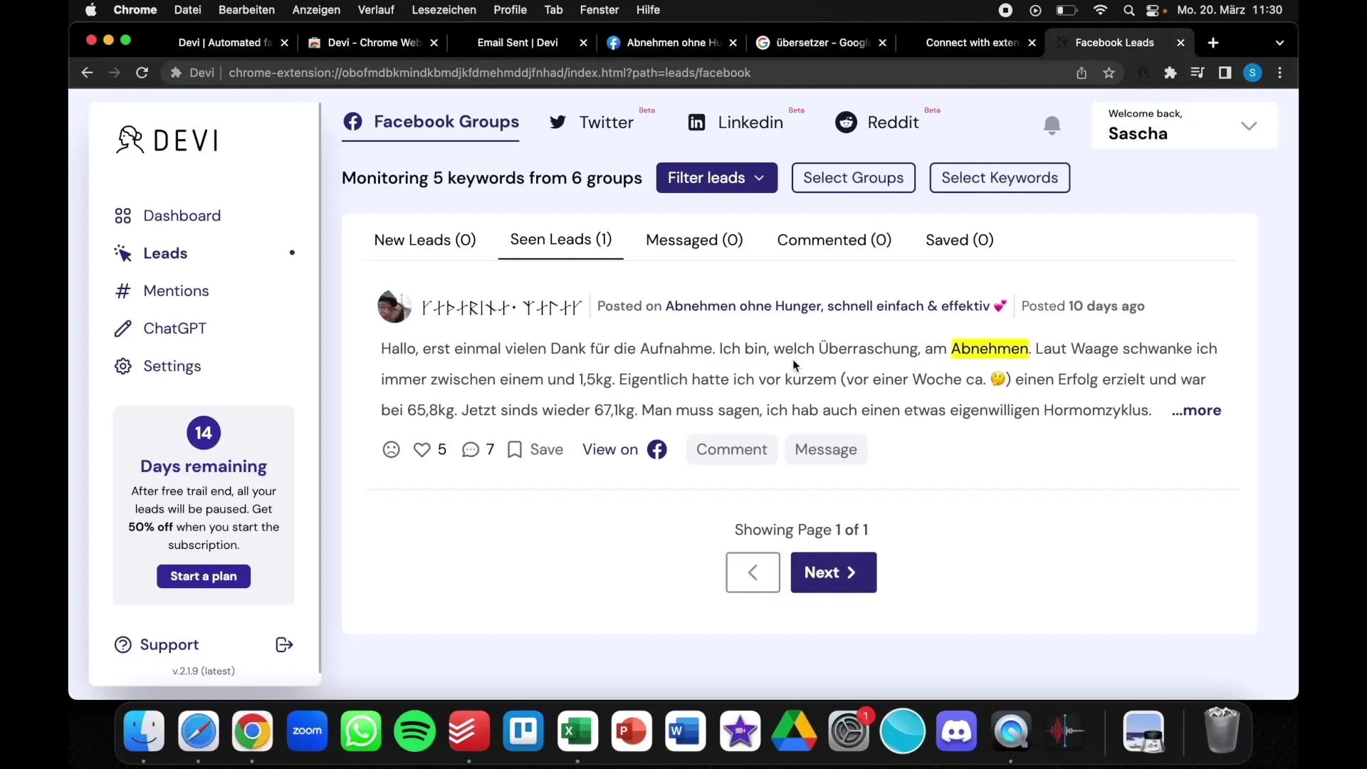Open WhatsApp from the dock
The image size is (1367, 769).
point(361,731)
